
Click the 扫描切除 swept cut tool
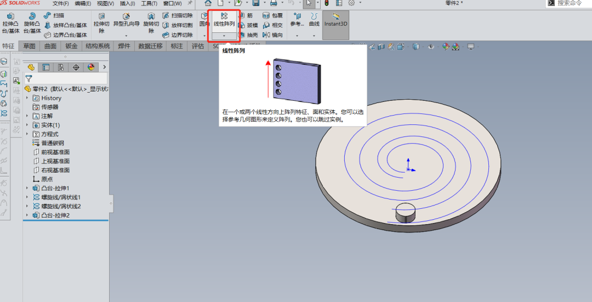point(178,15)
